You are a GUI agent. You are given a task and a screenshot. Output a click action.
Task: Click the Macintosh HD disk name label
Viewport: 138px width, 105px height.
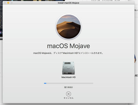[x=68, y=77]
